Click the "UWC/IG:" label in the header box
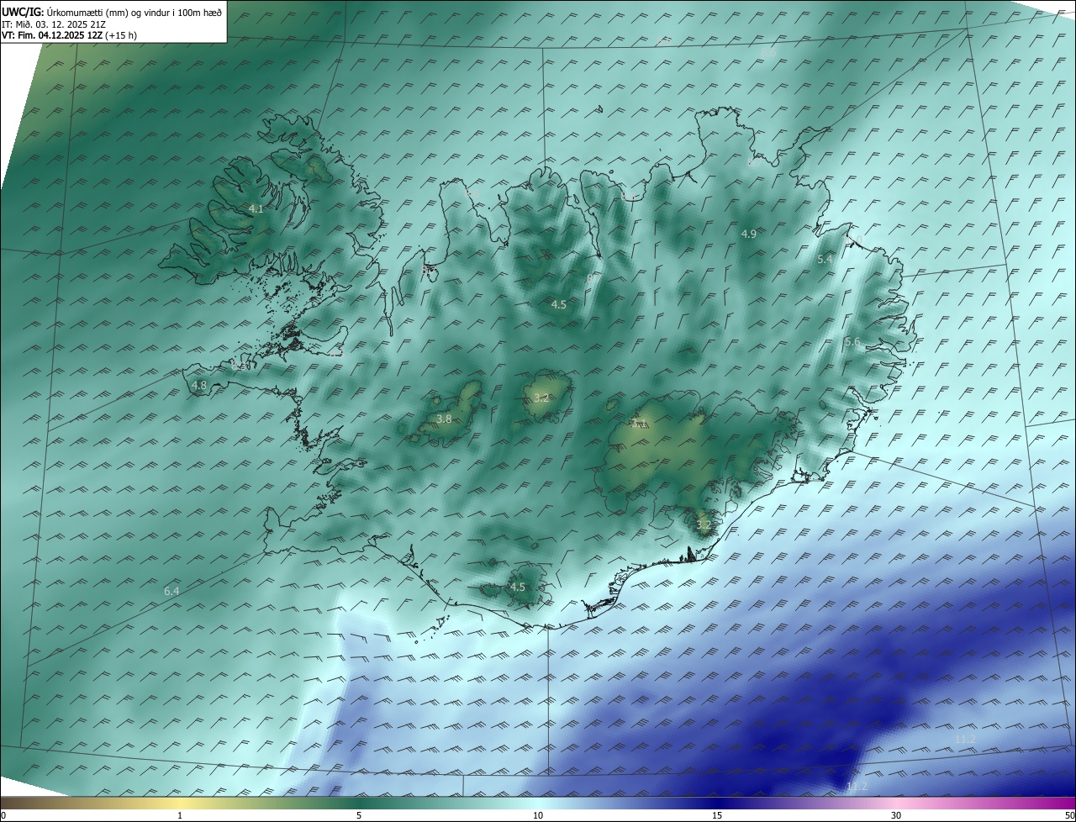This screenshot has width=1076, height=822. pyautogui.click(x=23, y=13)
